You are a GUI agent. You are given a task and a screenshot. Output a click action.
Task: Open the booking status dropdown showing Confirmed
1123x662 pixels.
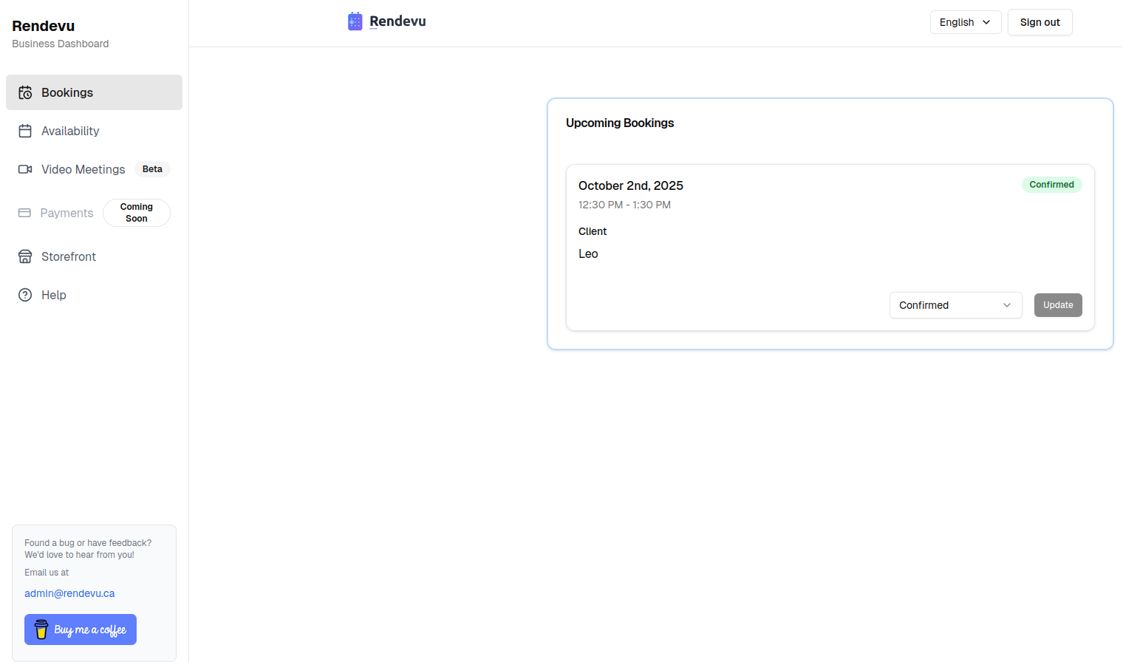pos(955,305)
